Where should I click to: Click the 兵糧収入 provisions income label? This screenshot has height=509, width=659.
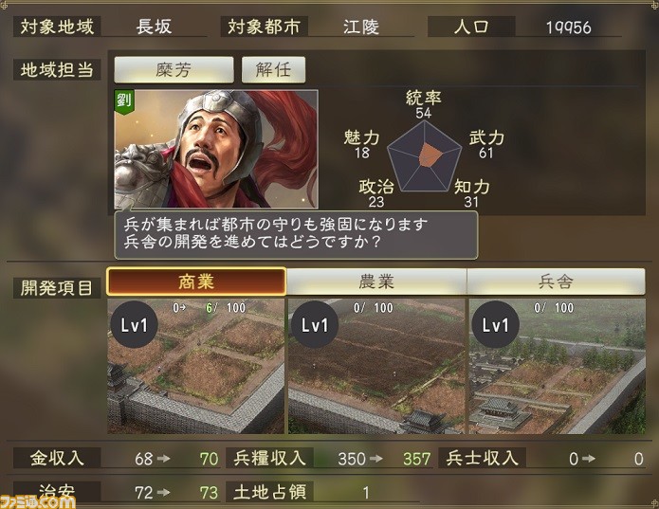[270, 458]
